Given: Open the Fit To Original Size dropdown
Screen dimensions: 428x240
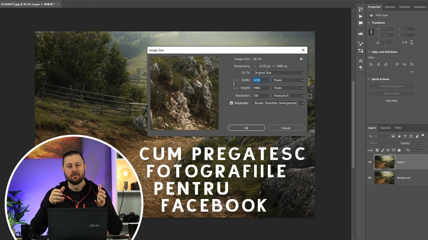Looking at the screenshot, I should [x=279, y=73].
